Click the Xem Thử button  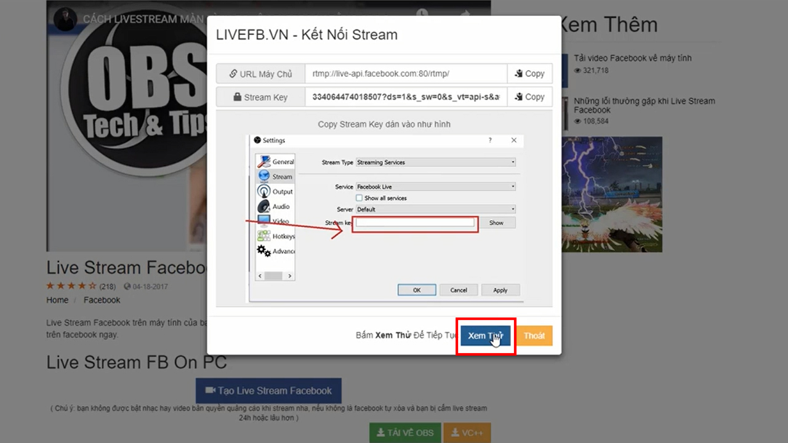(485, 336)
